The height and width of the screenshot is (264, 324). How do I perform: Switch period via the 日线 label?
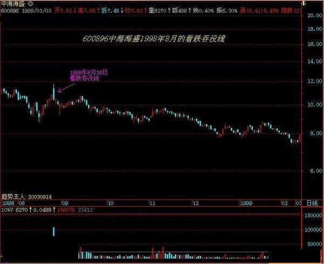(312, 204)
